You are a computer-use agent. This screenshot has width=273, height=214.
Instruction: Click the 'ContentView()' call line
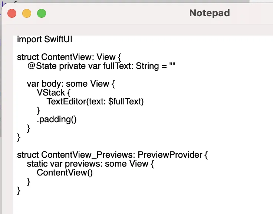65,173
